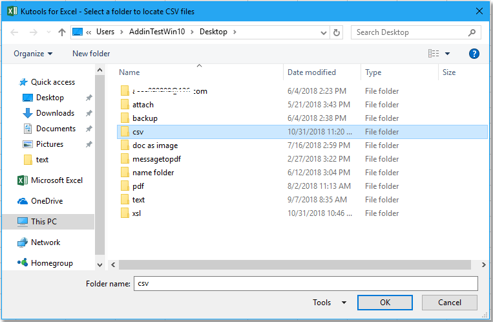
Task: Click the change view layout icon
Action: point(434,54)
